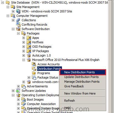
Task: Select the Boot Images icon
Action: click(x=24, y=99)
